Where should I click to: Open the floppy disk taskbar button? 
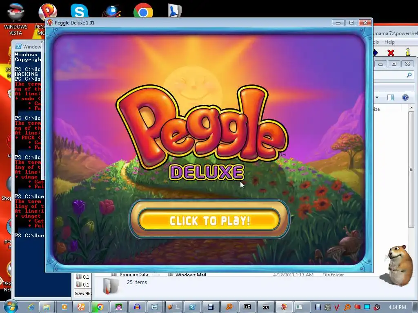[x=211, y=307]
